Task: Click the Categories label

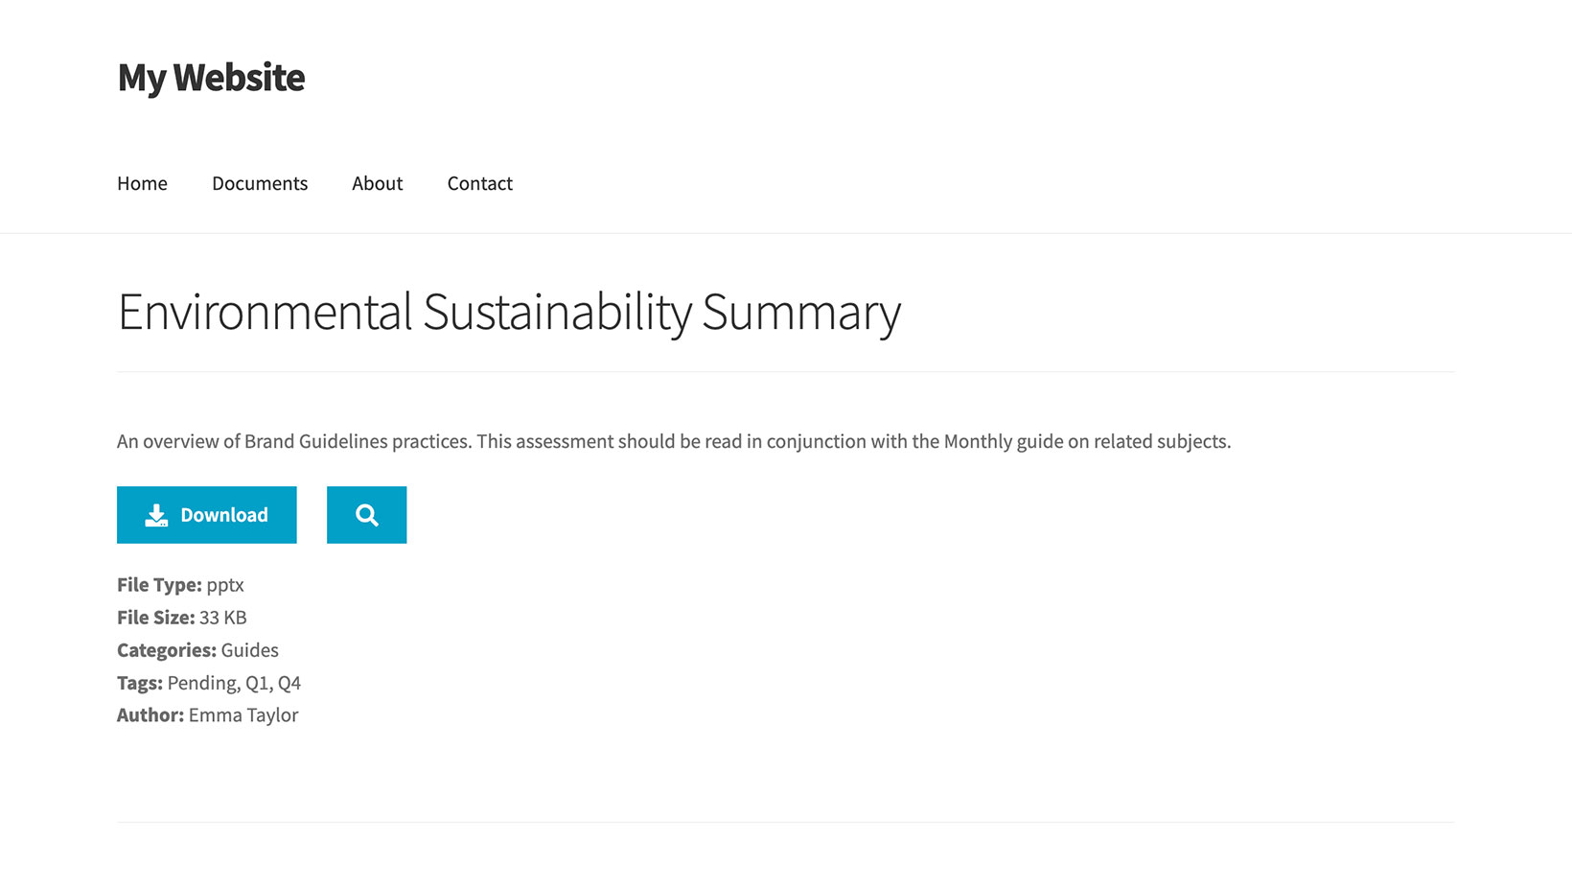Action: [167, 650]
